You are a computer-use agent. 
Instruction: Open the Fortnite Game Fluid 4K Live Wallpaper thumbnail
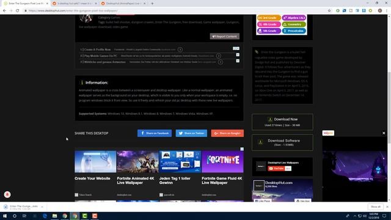click(x=222, y=161)
